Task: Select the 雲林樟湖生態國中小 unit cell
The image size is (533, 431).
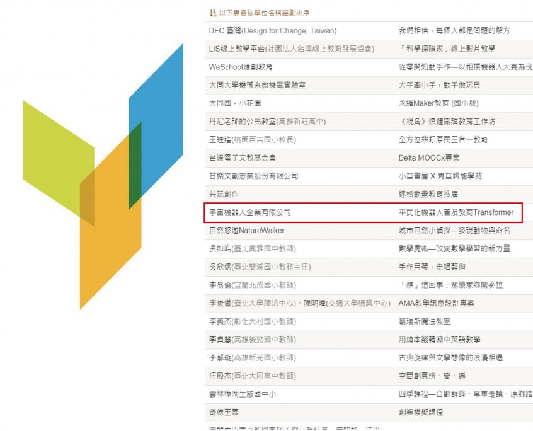Action: click(242, 394)
